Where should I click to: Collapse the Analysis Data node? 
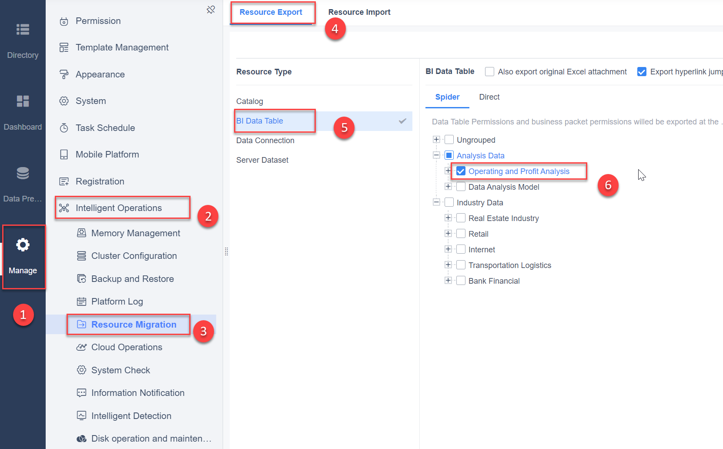[436, 155]
